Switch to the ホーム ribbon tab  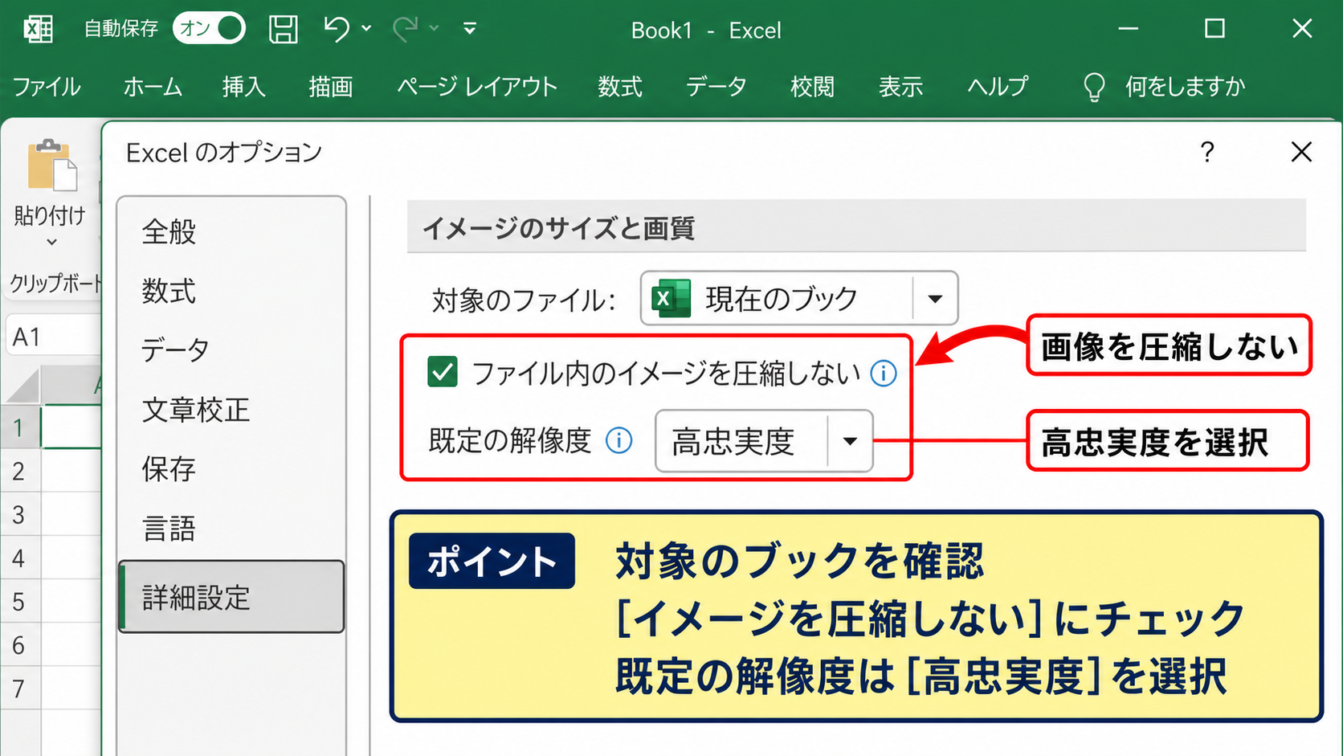coord(153,87)
